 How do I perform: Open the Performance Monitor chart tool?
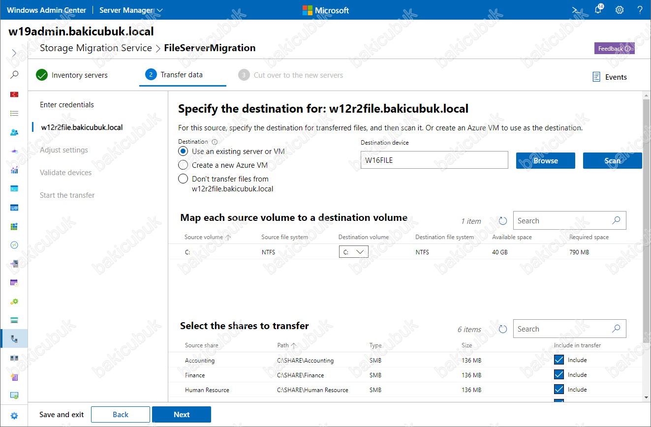tap(14, 170)
